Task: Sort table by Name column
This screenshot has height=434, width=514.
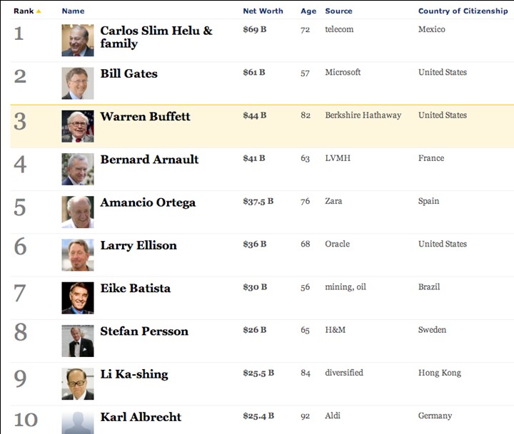Action: (x=73, y=11)
